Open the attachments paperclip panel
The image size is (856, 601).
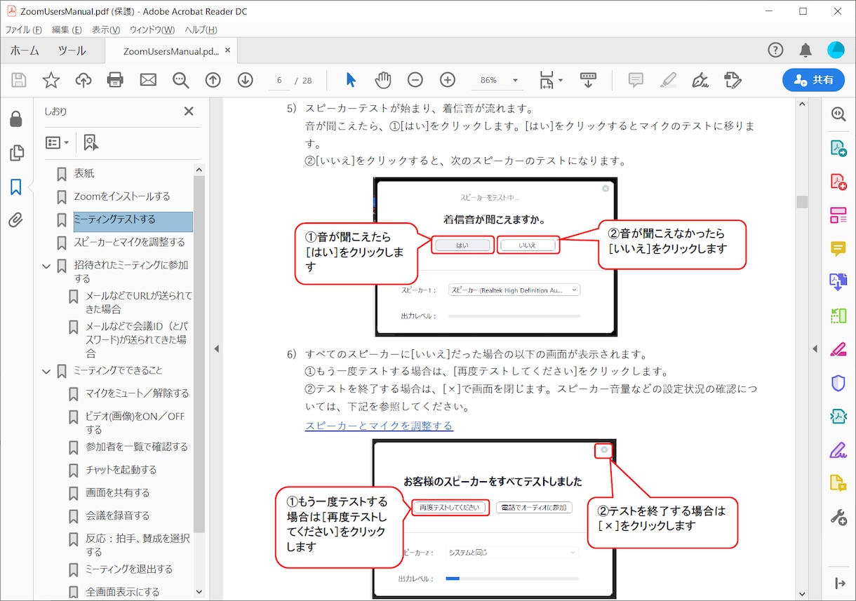click(x=15, y=220)
